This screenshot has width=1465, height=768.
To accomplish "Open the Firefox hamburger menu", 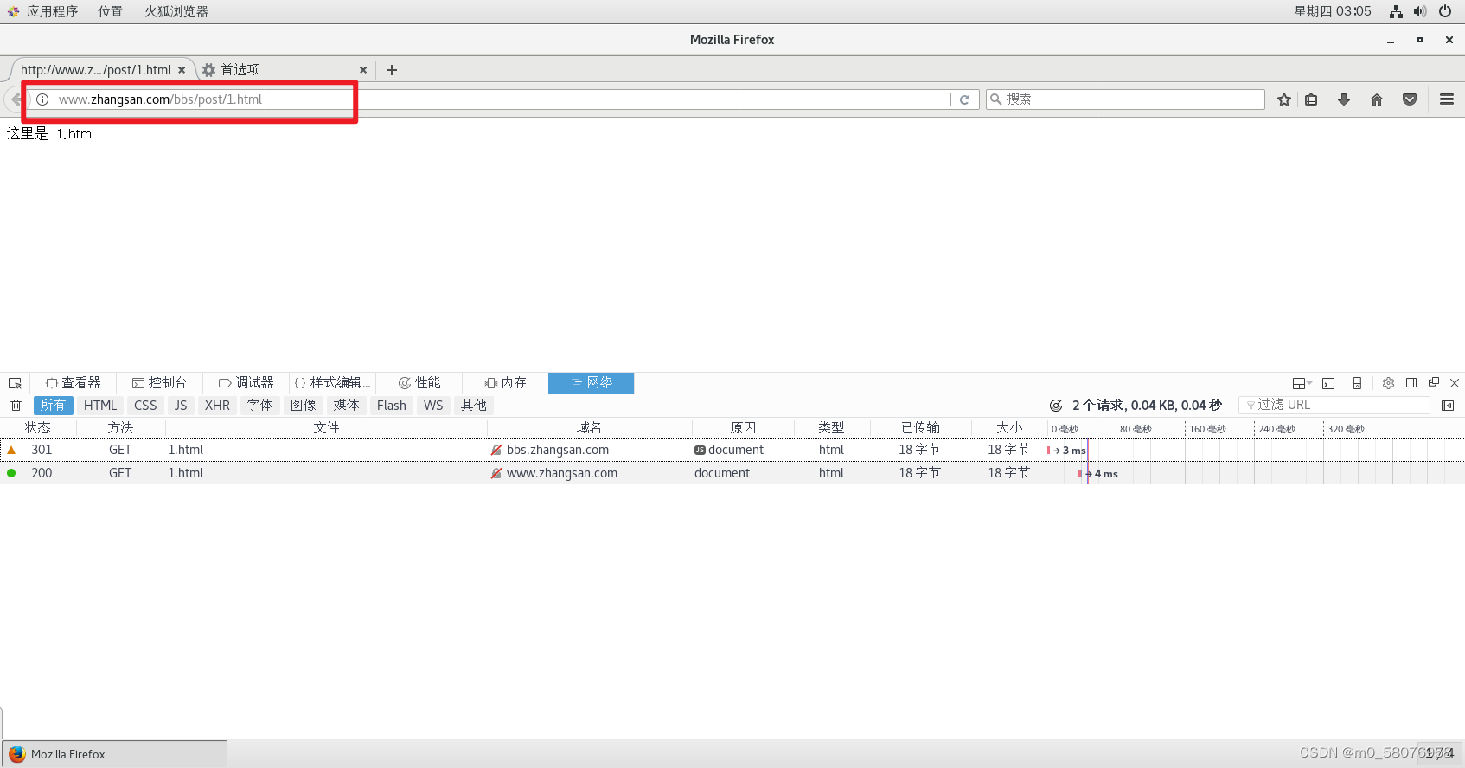I will click(x=1447, y=99).
